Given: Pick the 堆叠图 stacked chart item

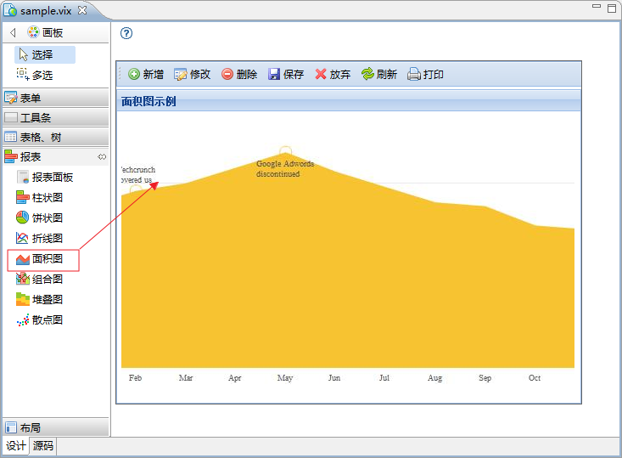Looking at the screenshot, I should click(40, 299).
